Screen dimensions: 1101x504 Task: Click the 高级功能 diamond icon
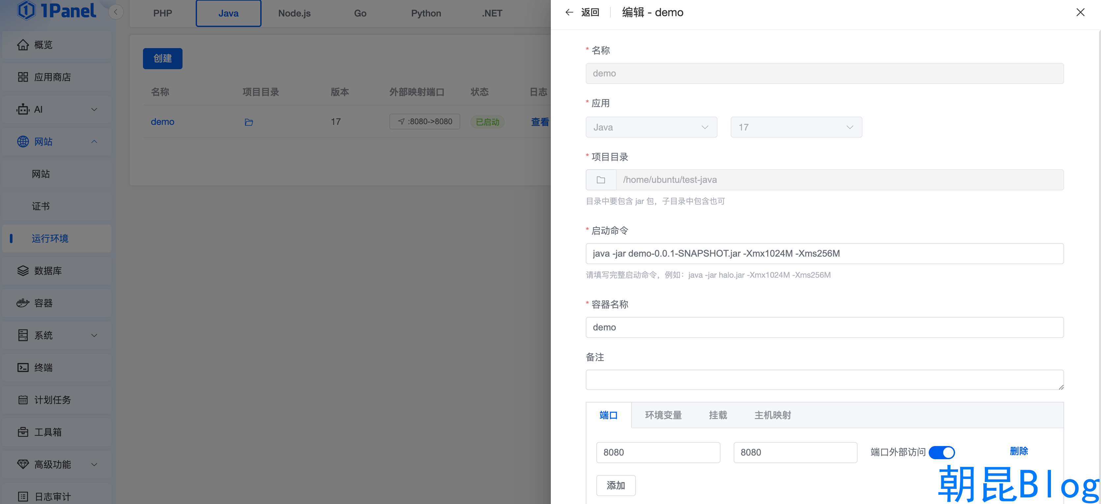click(23, 464)
